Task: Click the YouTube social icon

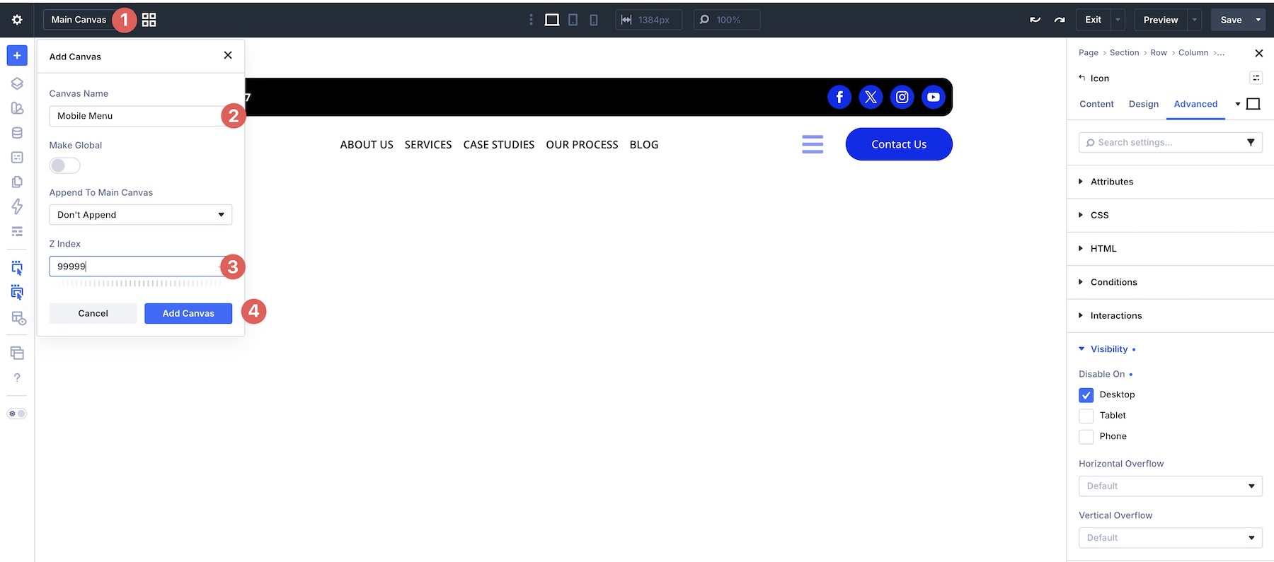Action: point(934,98)
